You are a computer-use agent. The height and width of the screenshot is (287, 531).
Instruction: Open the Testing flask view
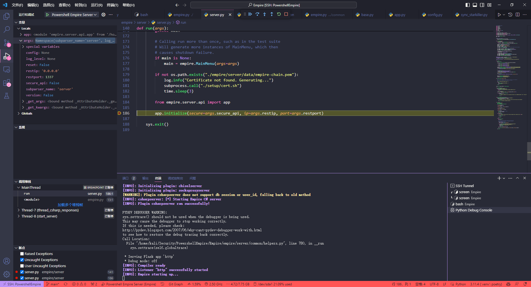click(7, 96)
